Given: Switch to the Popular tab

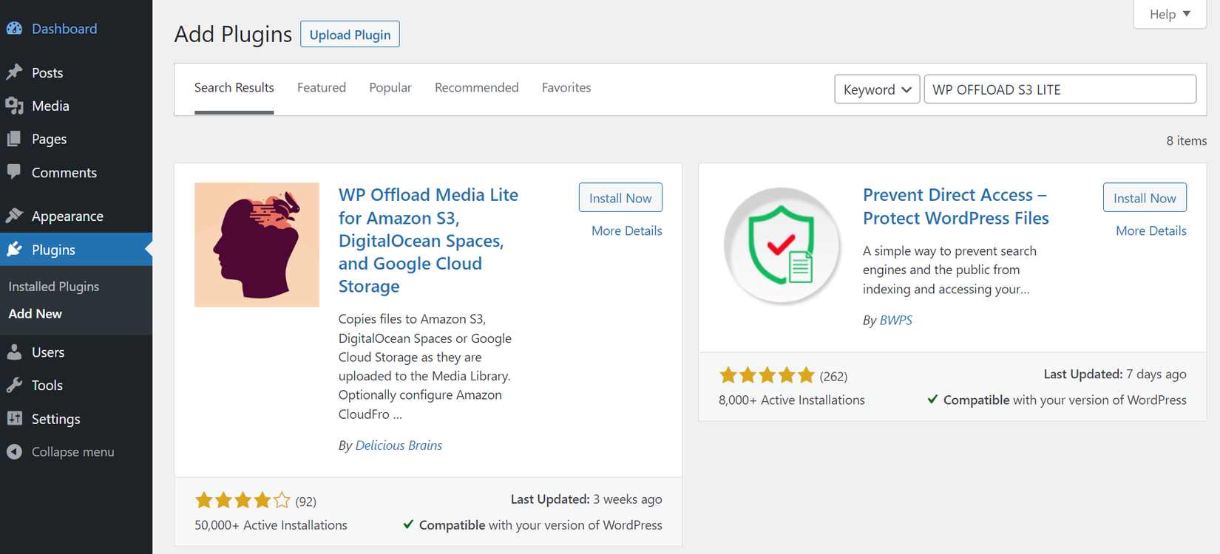Looking at the screenshot, I should (390, 88).
